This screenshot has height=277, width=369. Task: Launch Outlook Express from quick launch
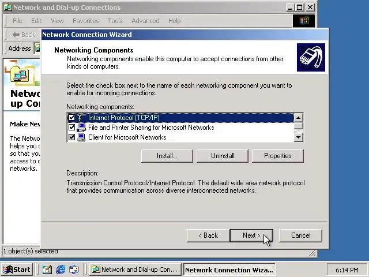point(74,269)
